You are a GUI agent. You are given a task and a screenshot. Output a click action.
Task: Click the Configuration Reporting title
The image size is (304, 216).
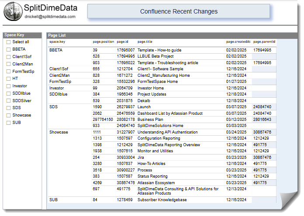(x=159, y=138)
